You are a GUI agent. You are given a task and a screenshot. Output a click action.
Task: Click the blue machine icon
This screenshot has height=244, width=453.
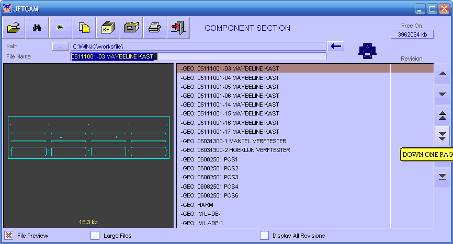(x=367, y=51)
